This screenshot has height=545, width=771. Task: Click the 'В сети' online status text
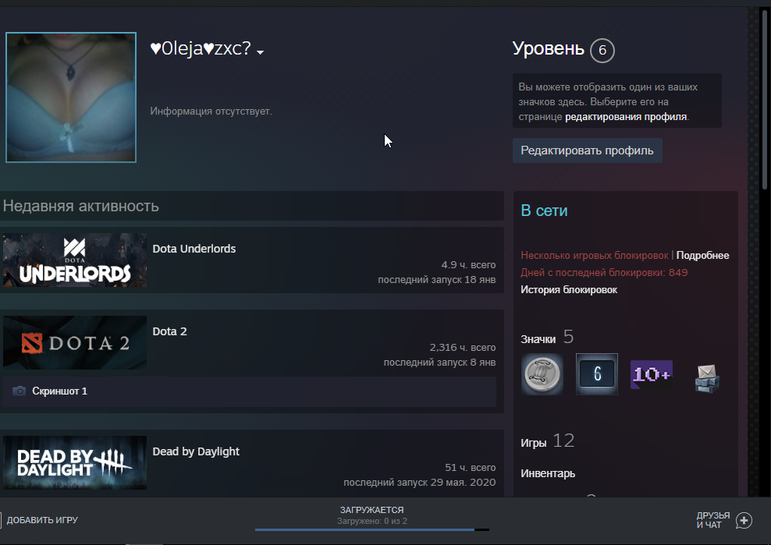click(x=544, y=211)
